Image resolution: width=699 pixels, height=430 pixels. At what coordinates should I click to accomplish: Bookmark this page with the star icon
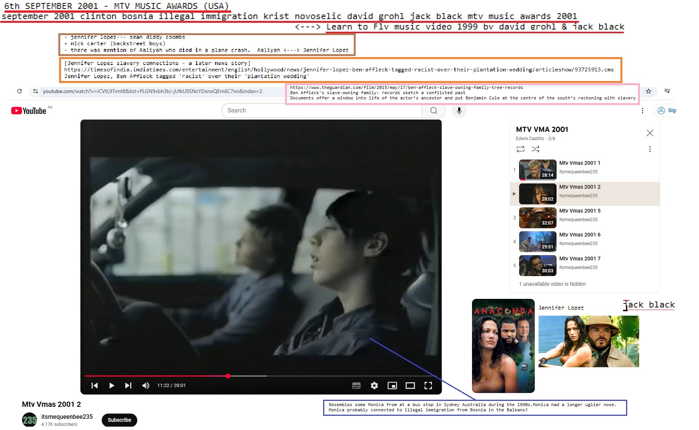point(649,91)
